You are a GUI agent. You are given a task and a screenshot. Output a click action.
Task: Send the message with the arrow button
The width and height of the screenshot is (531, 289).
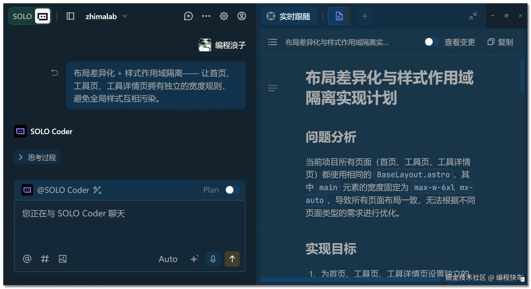[232, 259]
